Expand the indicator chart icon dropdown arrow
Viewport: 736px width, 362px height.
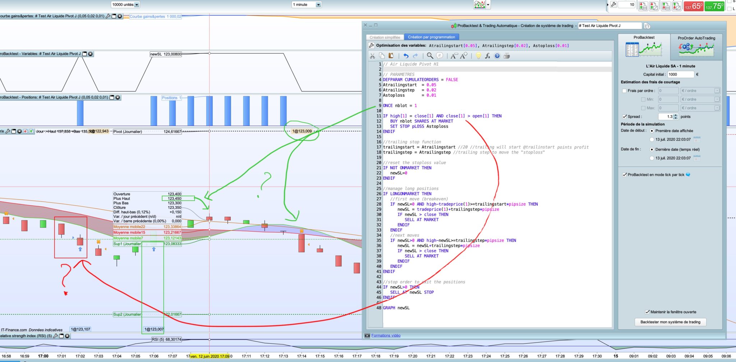point(488,5)
